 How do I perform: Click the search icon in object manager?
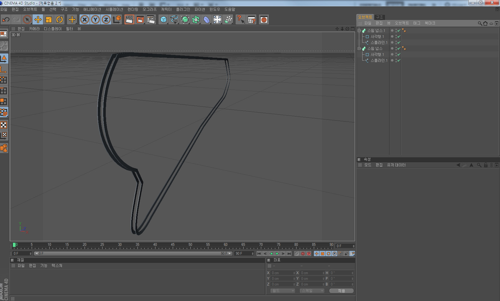pos(480,23)
